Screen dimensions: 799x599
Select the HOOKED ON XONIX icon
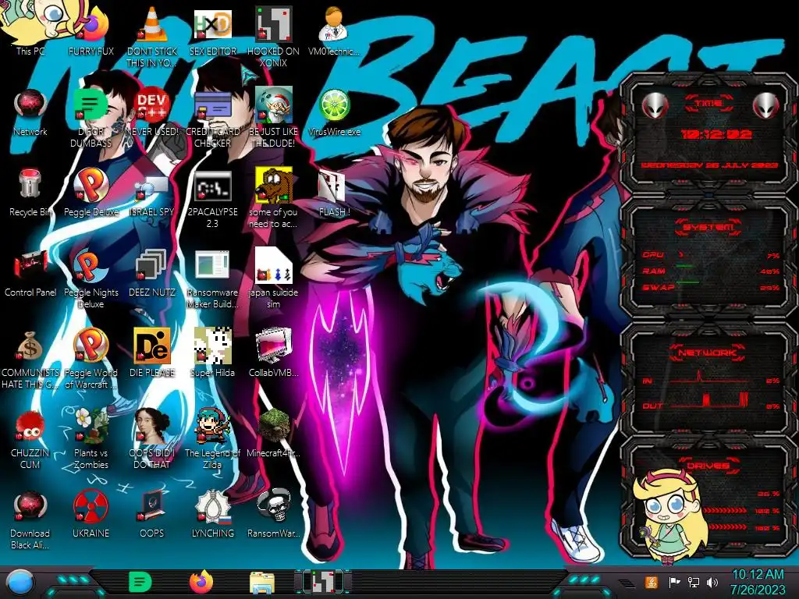point(274,37)
